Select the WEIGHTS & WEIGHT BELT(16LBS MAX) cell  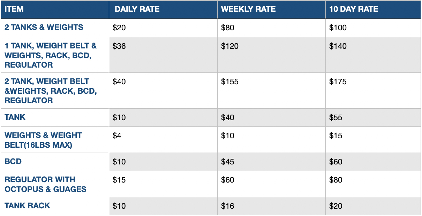tap(43, 140)
